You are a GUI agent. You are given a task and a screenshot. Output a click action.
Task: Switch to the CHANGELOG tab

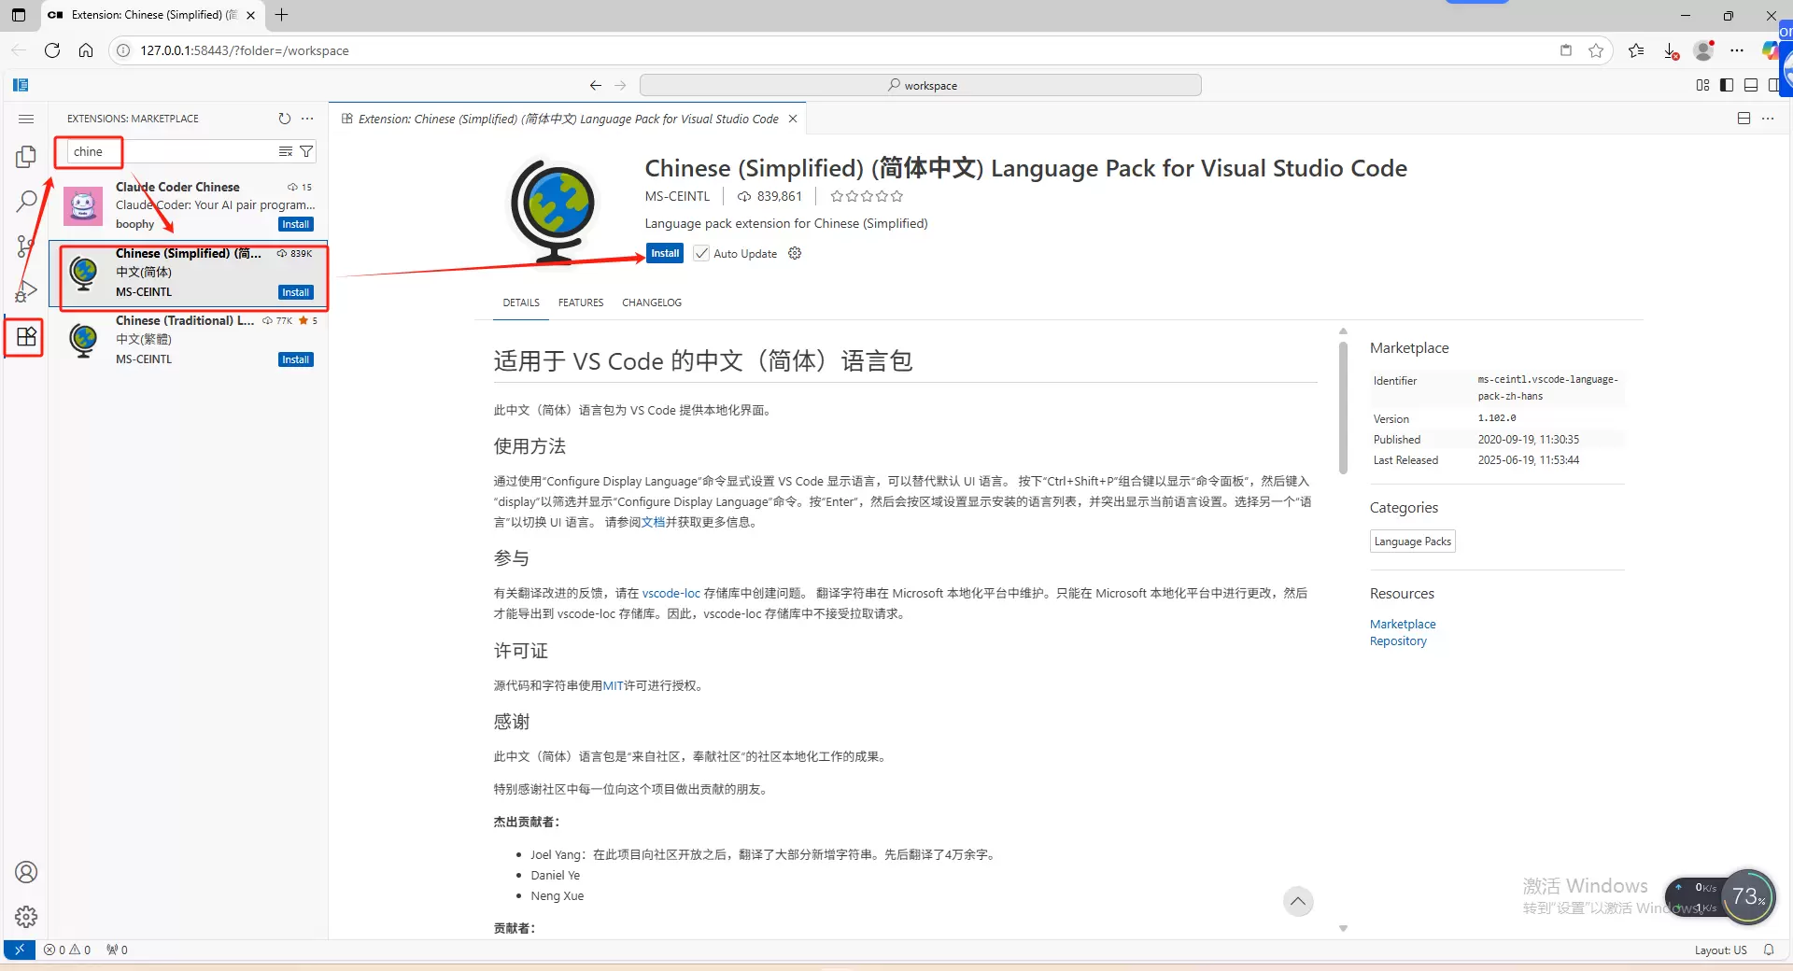pyautogui.click(x=652, y=303)
